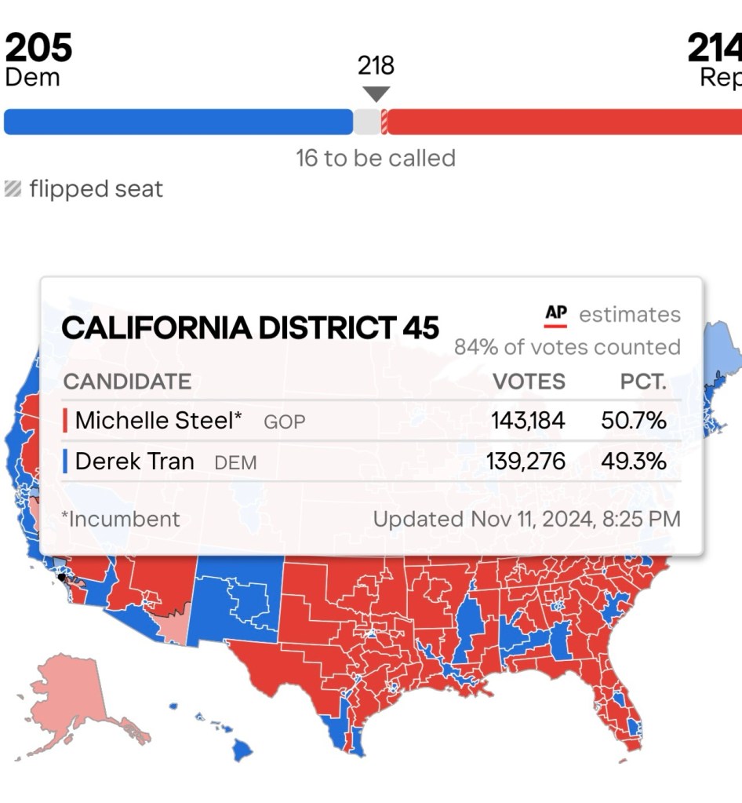Click the VOTES column header
Image resolution: width=742 pixels, height=803 pixels.
point(529,382)
